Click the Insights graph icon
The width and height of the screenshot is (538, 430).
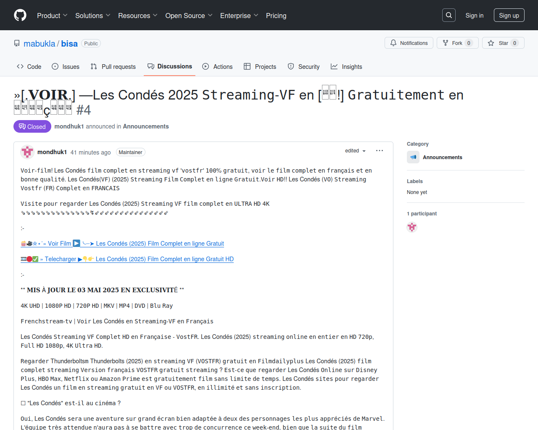point(334,66)
